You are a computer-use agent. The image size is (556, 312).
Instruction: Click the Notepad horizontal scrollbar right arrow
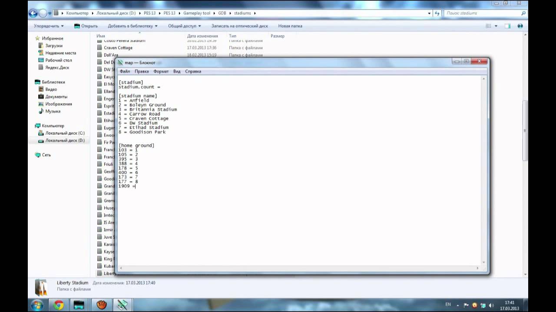click(477, 268)
